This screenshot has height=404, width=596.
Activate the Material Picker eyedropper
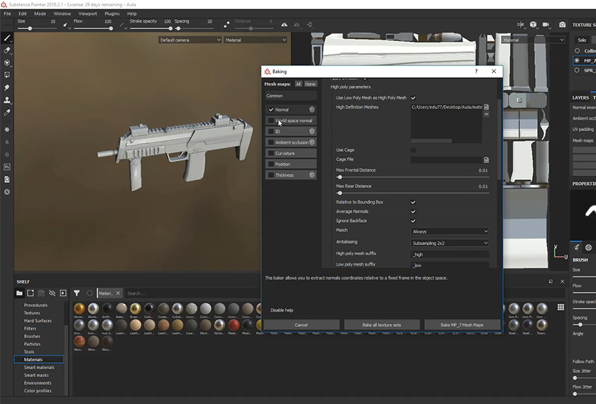pyautogui.click(x=7, y=113)
